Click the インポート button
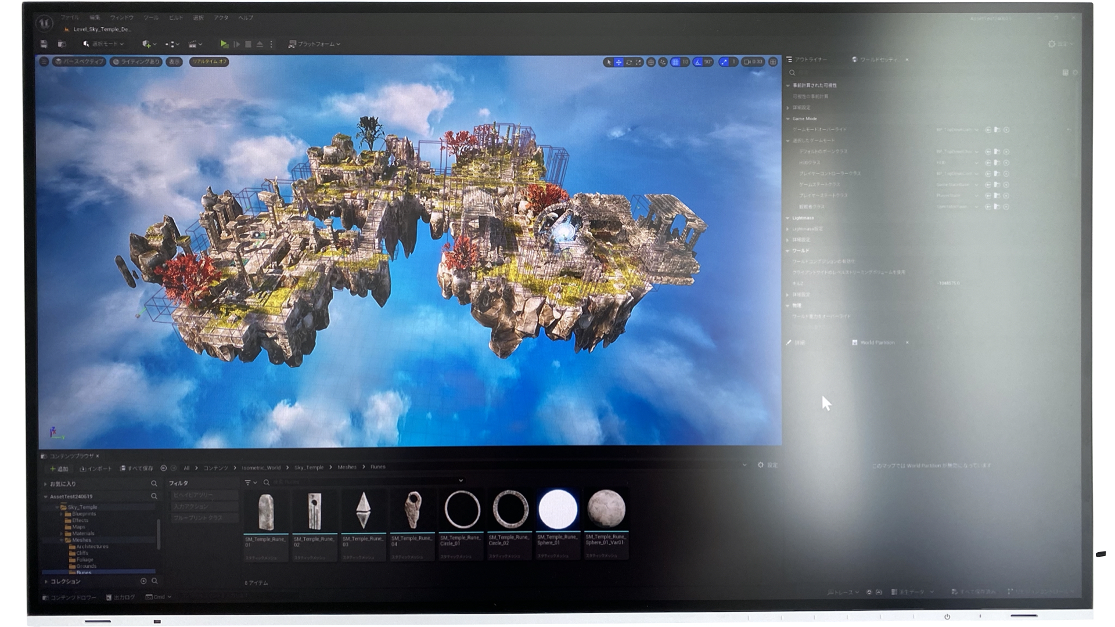 point(98,467)
